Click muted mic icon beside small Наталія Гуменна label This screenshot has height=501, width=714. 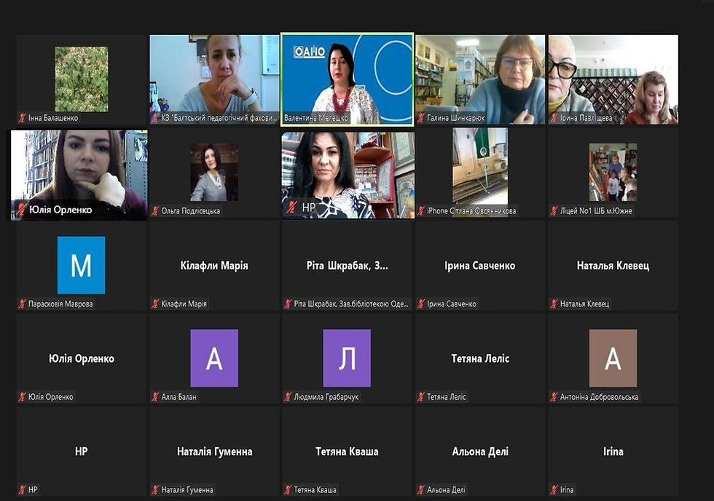click(154, 489)
